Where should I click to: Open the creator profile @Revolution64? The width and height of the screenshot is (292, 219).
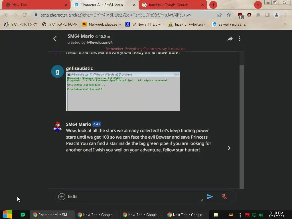click(100, 42)
